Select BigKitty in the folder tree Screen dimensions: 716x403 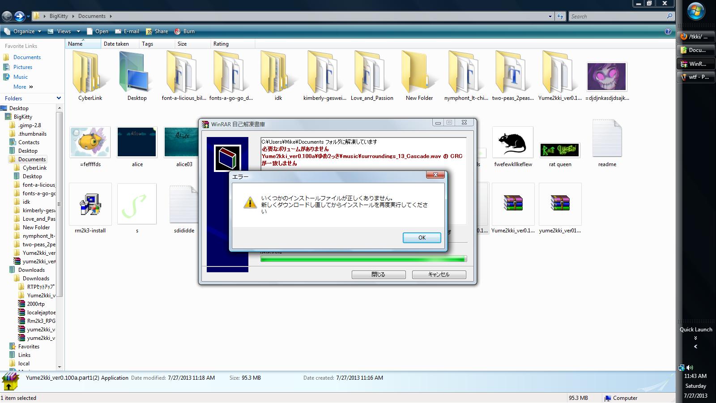pos(23,117)
